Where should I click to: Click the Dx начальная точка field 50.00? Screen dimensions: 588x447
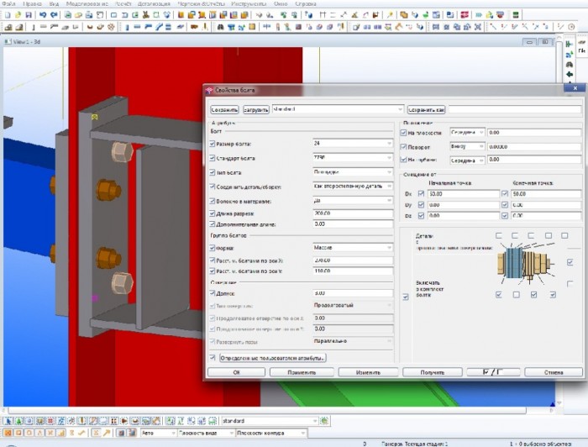[463, 194]
